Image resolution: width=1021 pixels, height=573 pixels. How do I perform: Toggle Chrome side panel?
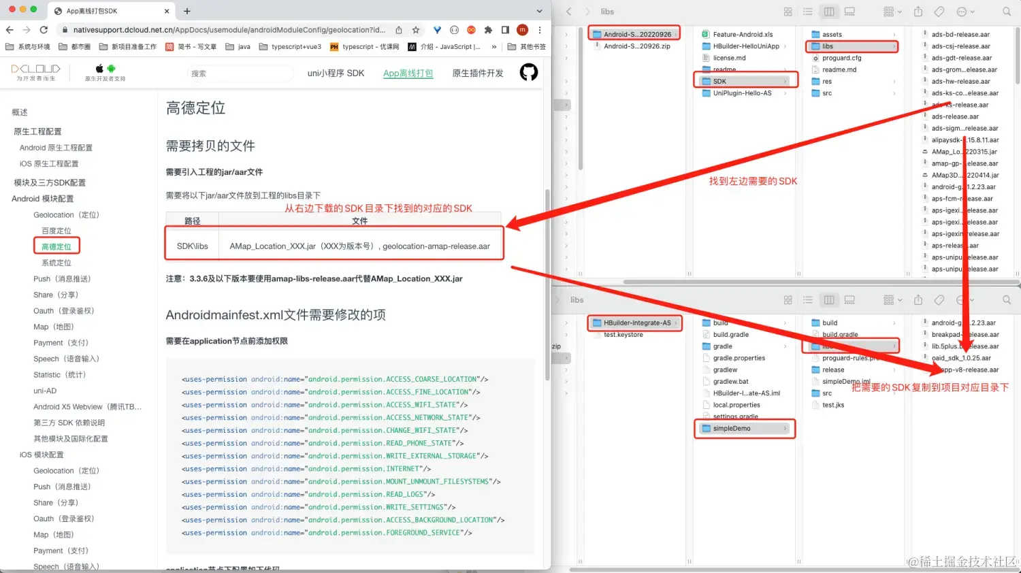(505, 30)
